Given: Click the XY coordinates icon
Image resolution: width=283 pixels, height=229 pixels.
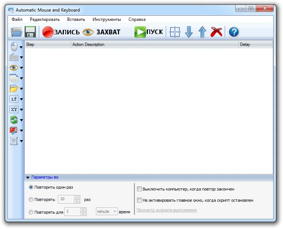Looking at the screenshot, I should (14, 109).
